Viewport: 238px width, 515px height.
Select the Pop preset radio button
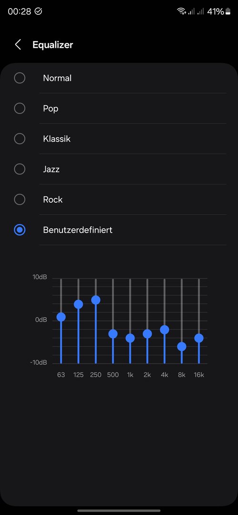(20, 108)
